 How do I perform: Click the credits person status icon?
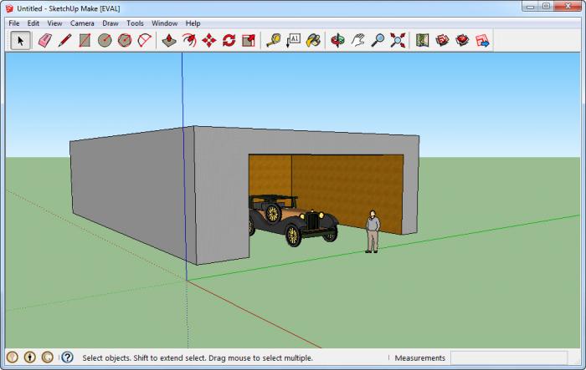pos(30,357)
